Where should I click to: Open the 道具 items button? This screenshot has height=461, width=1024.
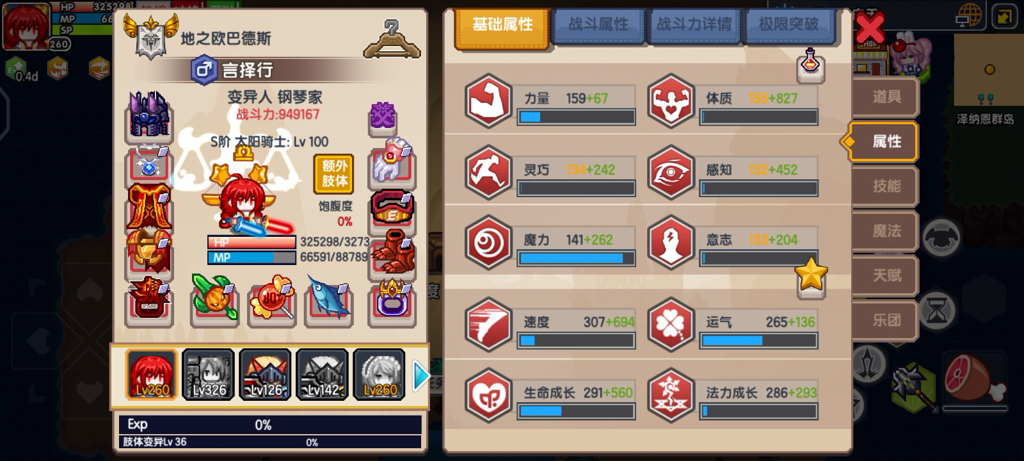[x=886, y=97]
